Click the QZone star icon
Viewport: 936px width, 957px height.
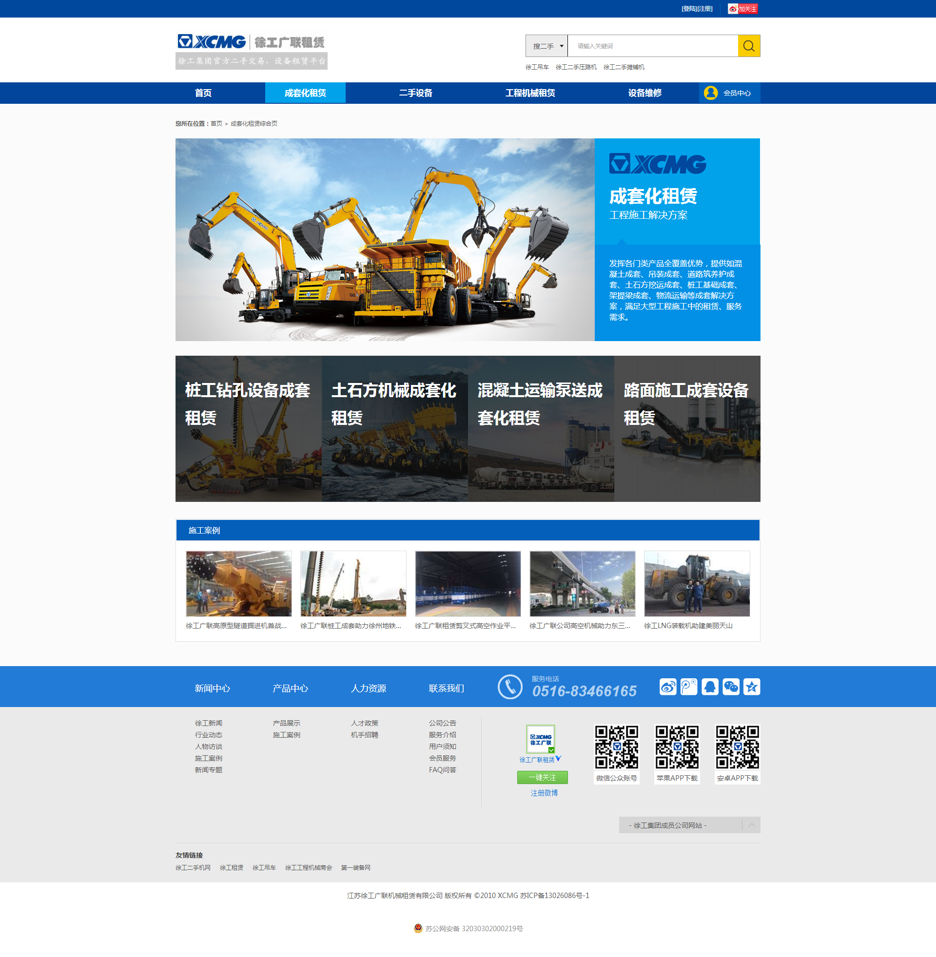coord(751,686)
